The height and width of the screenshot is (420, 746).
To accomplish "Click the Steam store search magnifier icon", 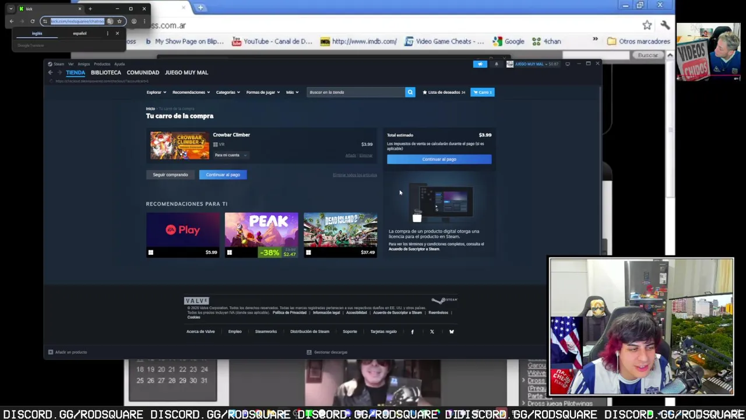I will coord(410,92).
